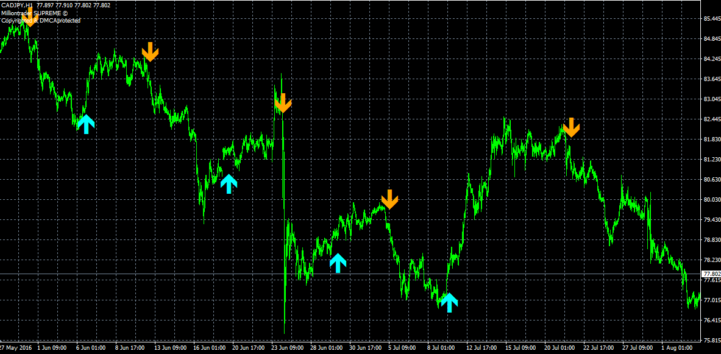The image size is (721, 354).
Task: Select the 20 Jun 17:00 time label
Action: [x=249, y=347]
